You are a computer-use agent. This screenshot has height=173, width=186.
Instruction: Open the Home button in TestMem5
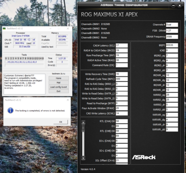(x=59, y=78)
